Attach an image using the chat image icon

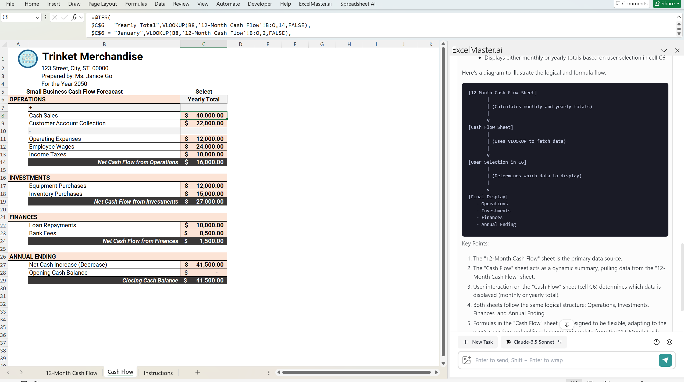(467, 360)
